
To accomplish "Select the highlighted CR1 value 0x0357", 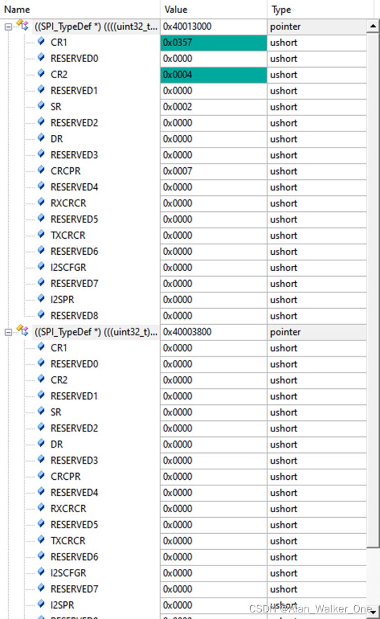I will coord(213,42).
